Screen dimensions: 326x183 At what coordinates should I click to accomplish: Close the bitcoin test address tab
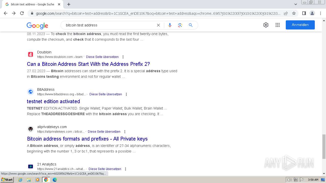[x=59, y=4]
